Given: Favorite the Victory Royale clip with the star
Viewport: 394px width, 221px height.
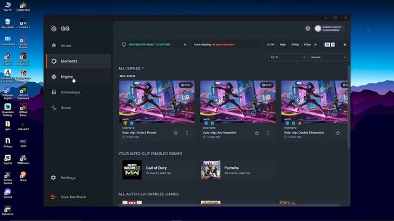Looking at the screenshot, I should (176, 133).
